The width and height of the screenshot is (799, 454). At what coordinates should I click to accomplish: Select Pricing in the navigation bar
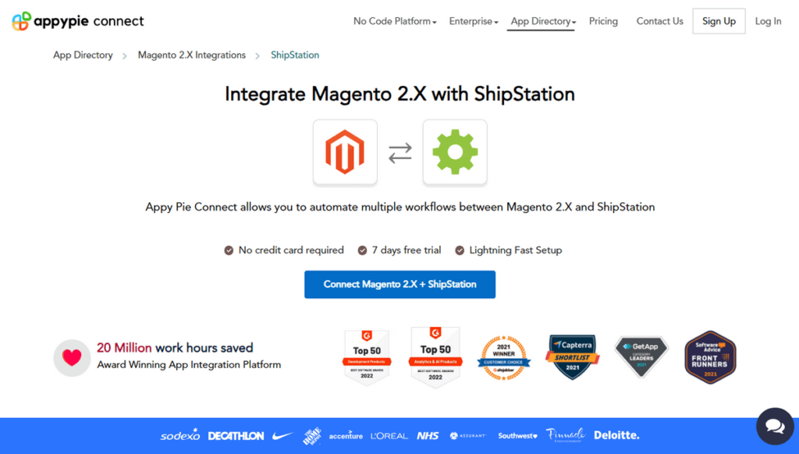(603, 21)
